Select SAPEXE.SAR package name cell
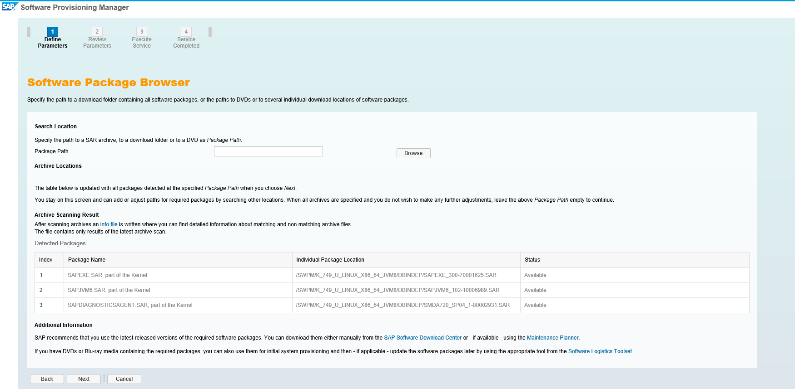This screenshot has width=795, height=389. pyautogui.click(x=178, y=275)
